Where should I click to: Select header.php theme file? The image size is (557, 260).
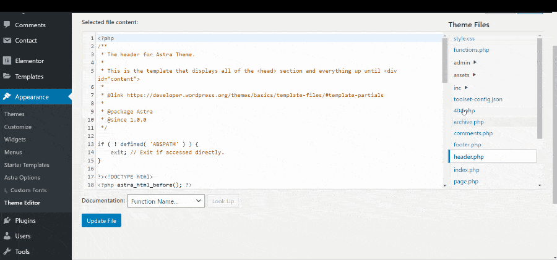[x=493, y=156]
